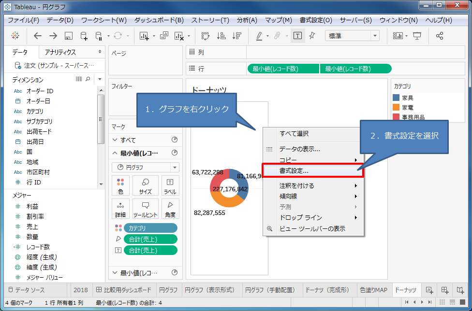
Task: Select the 角度 mark property
Action: (x=170, y=209)
